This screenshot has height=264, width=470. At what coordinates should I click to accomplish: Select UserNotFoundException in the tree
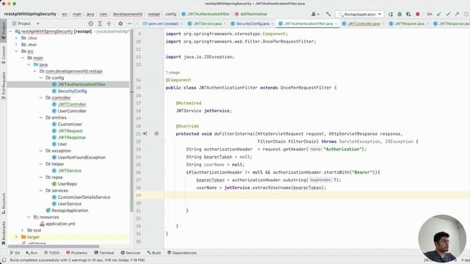82,157
